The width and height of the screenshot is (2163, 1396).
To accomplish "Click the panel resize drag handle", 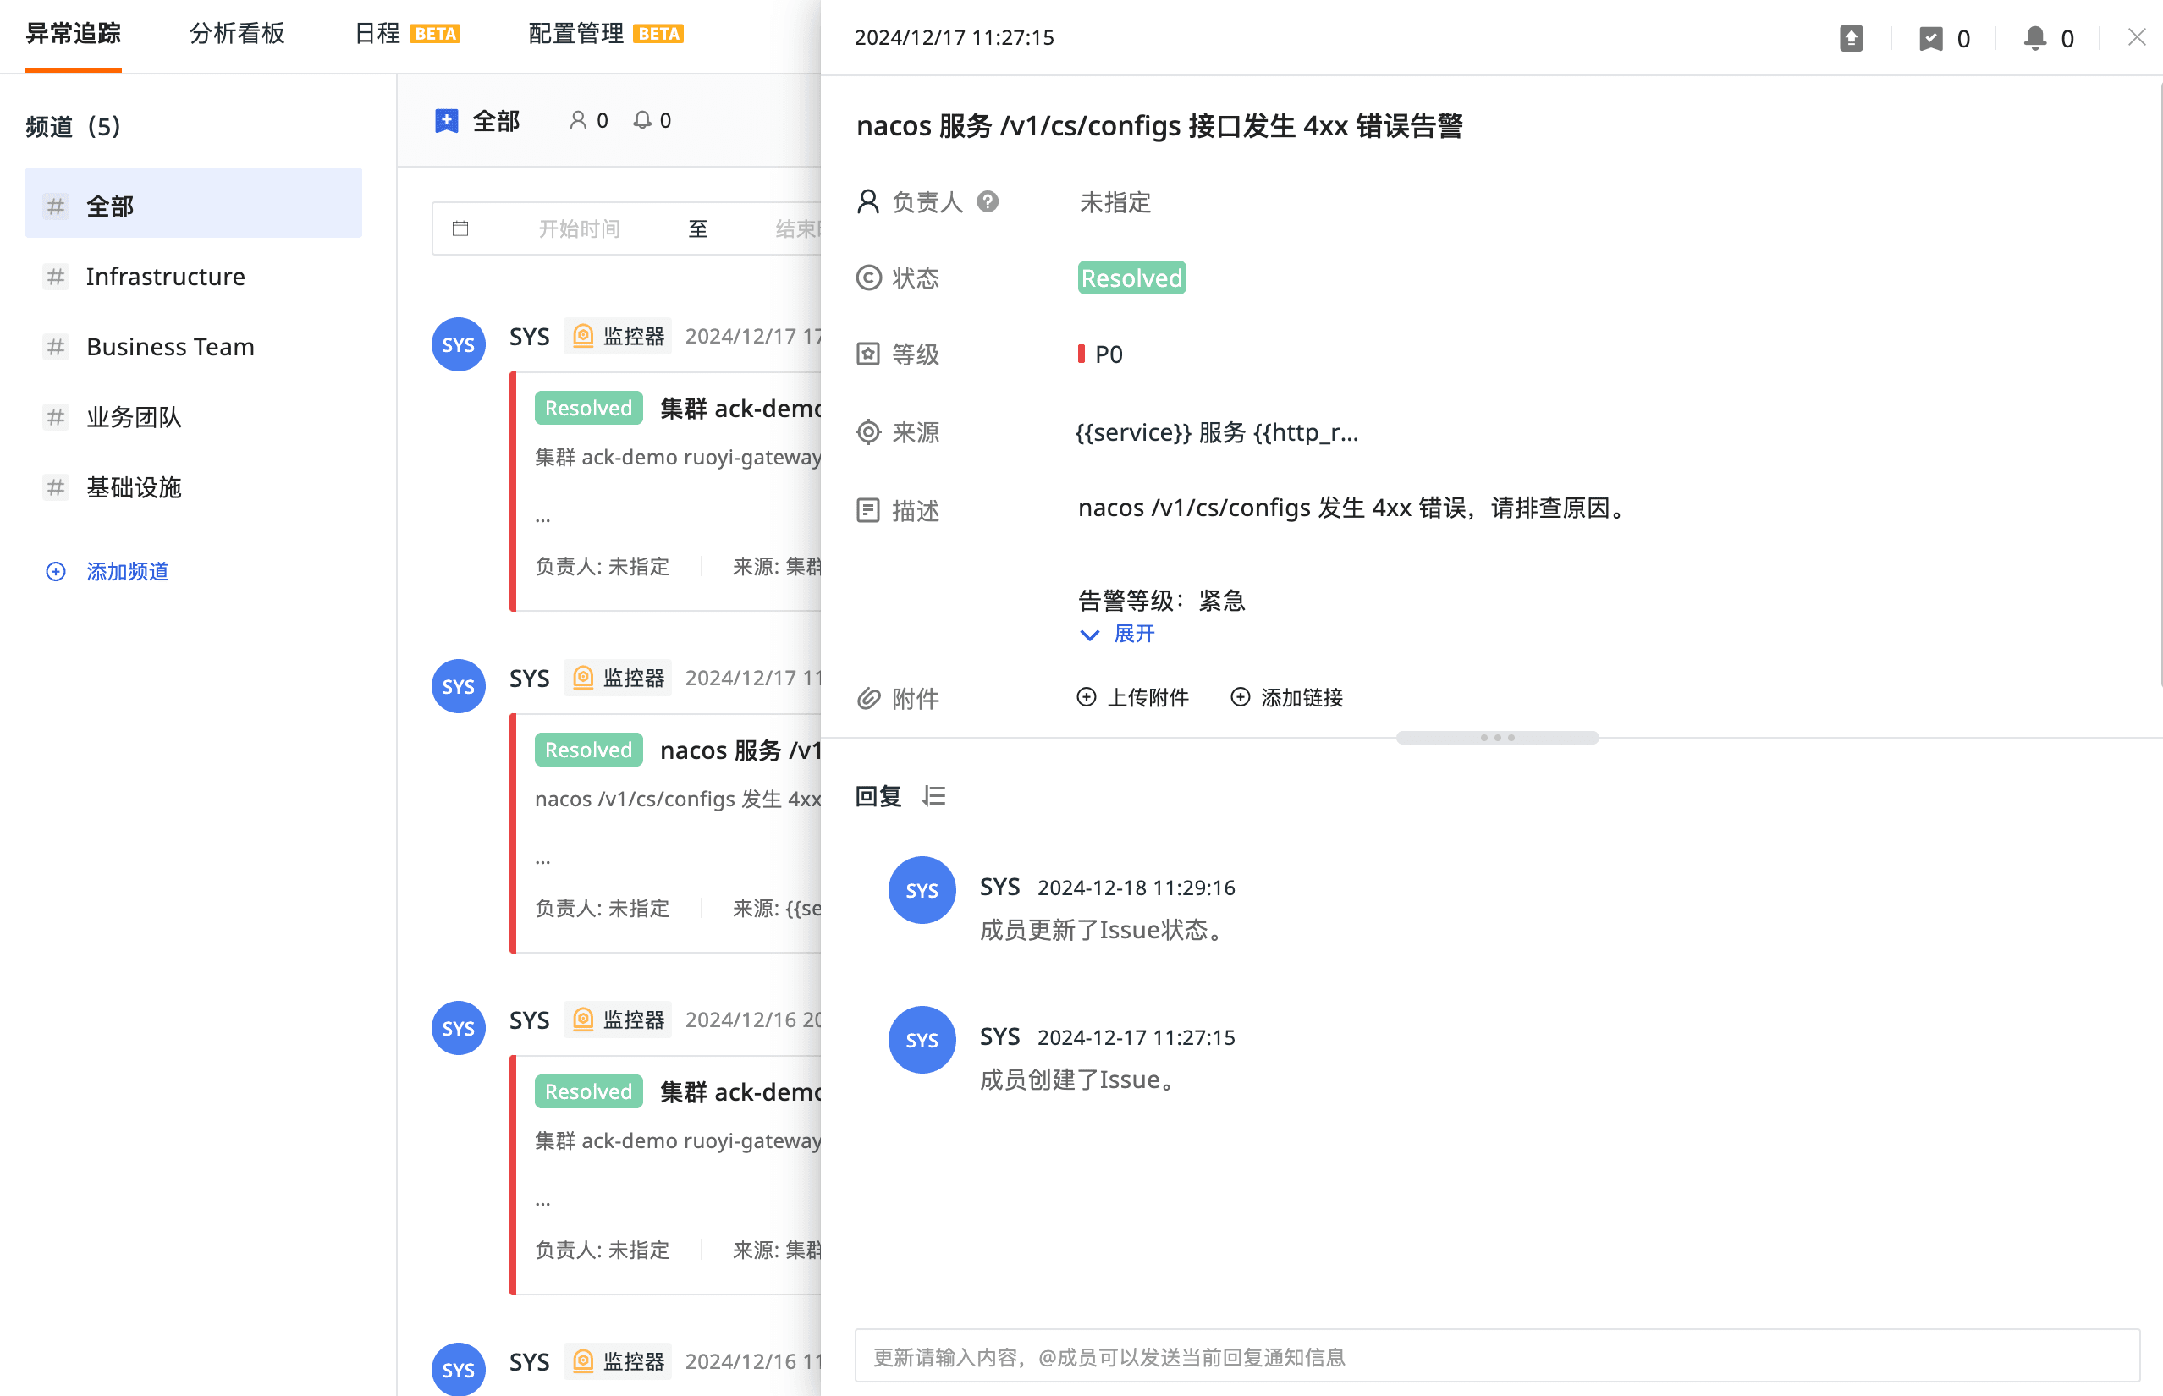I will tap(1497, 738).
